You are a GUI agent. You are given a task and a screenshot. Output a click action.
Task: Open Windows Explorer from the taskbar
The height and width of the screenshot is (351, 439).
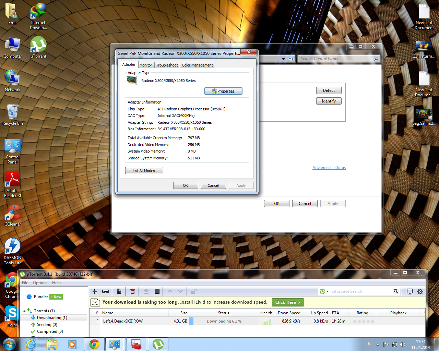52,344
